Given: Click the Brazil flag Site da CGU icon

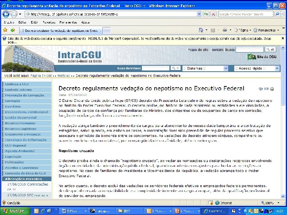Looking at the screenshot, I should pos(252,57).
